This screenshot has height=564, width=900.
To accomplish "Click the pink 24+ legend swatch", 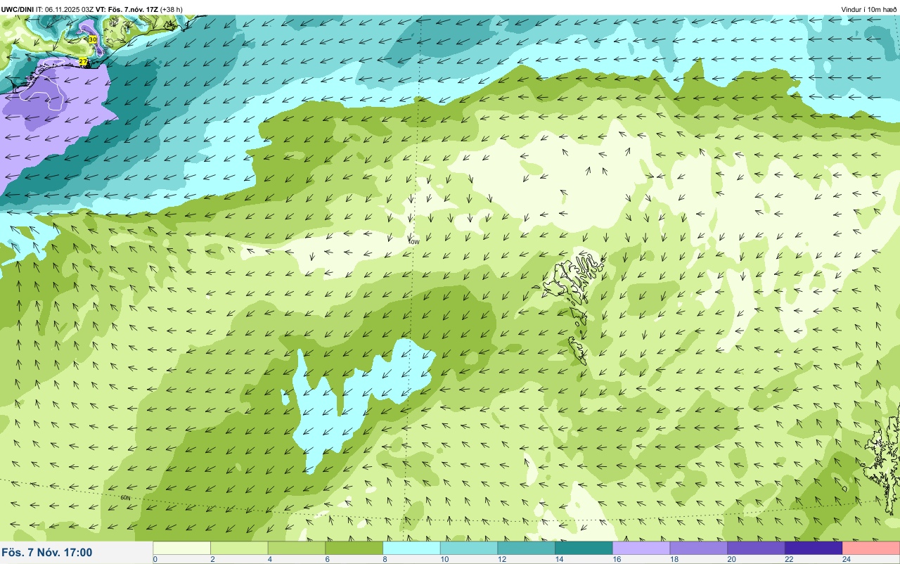I will tap(870, 548).
